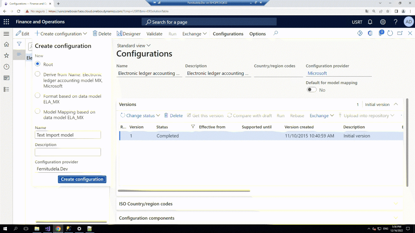Open the app launcher waffle icon
Screen dimensions: 415x233
click(x=6, y=22)
